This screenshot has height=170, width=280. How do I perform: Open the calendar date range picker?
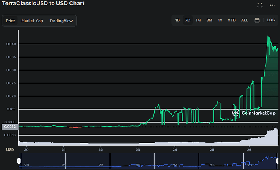257,20
